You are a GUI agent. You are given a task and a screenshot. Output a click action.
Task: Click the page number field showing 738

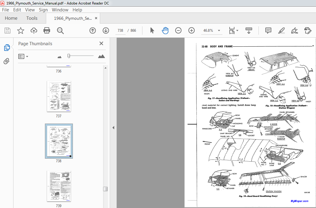click(x=120, y=30)
